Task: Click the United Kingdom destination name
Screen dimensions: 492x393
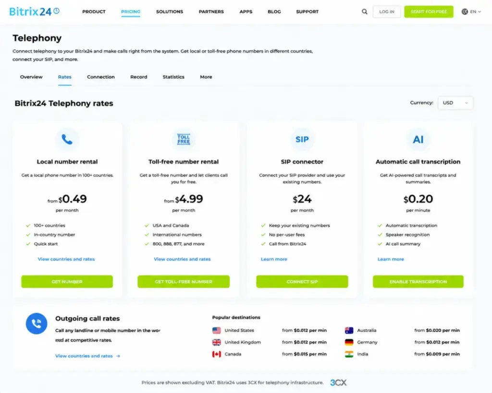Action: [243, 342]
